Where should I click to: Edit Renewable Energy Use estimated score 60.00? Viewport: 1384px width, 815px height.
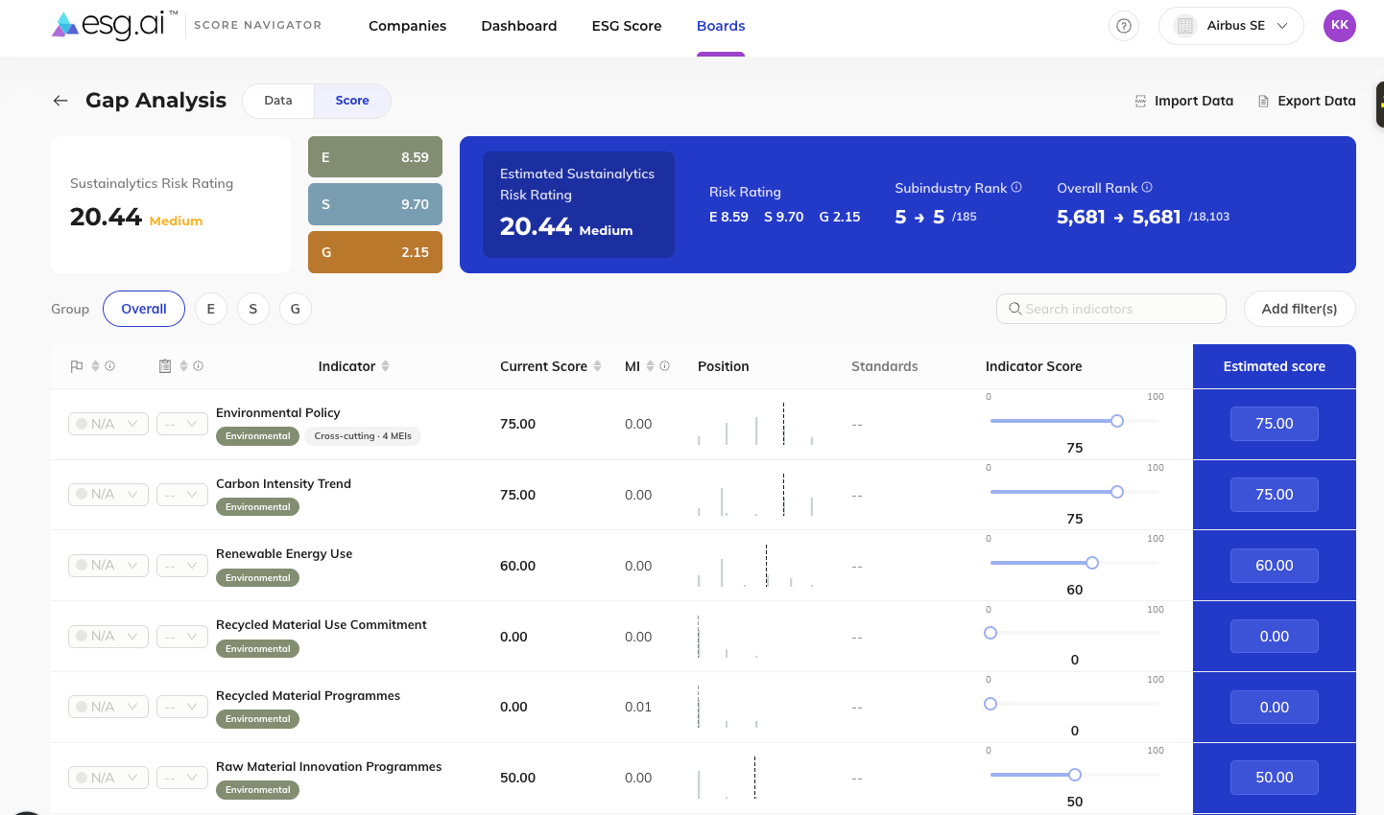pos(1275,566)
